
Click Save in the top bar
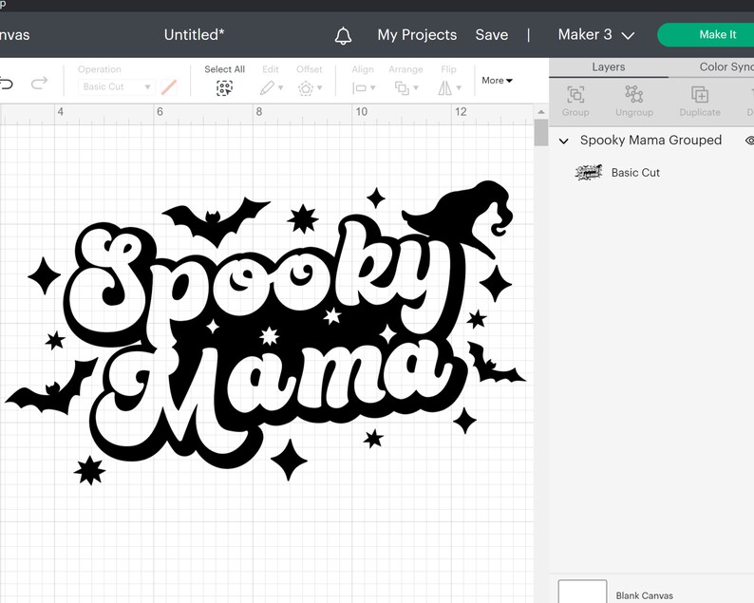point(492,34)
